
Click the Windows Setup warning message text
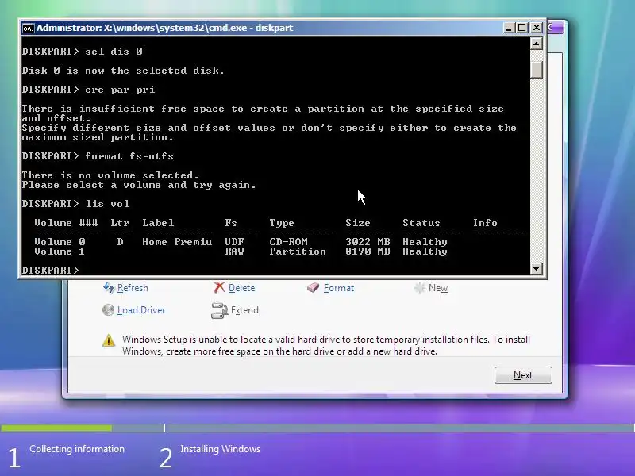click(326, 345)
